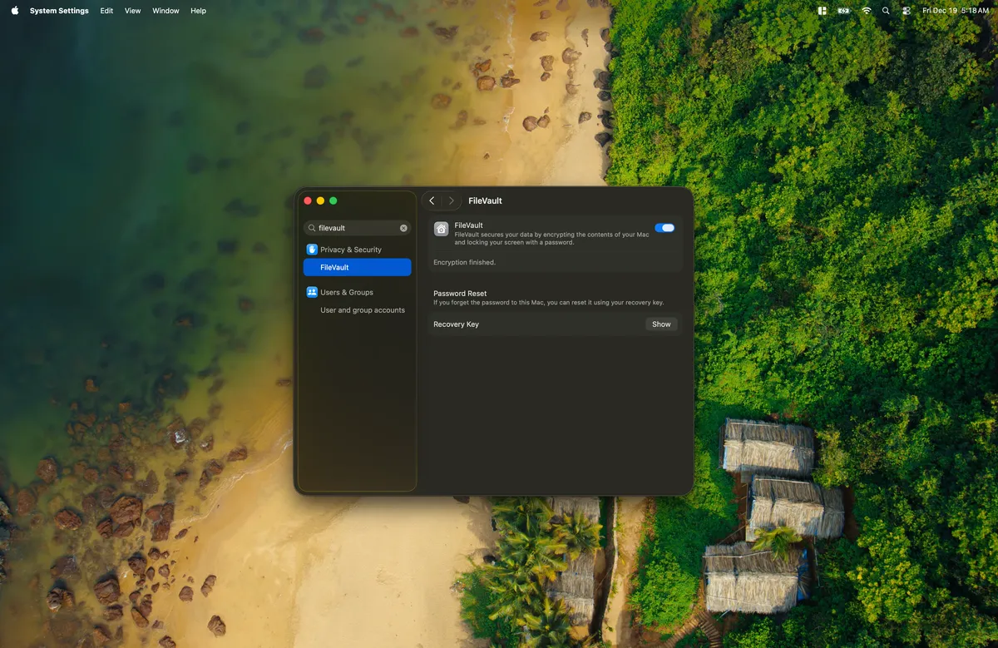Viewport: 998px width, 648px height.
Task: Click the battery status icon
Action: 844,11
